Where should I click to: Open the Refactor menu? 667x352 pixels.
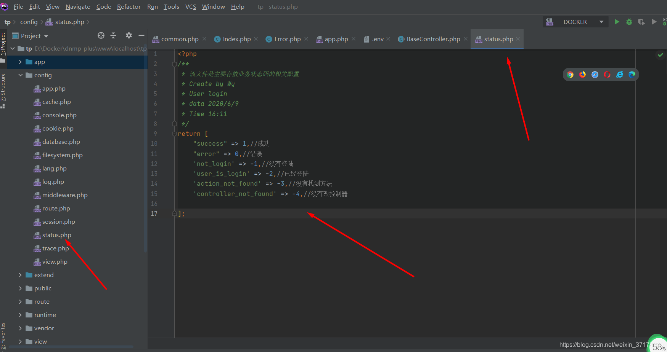(129, 7)
